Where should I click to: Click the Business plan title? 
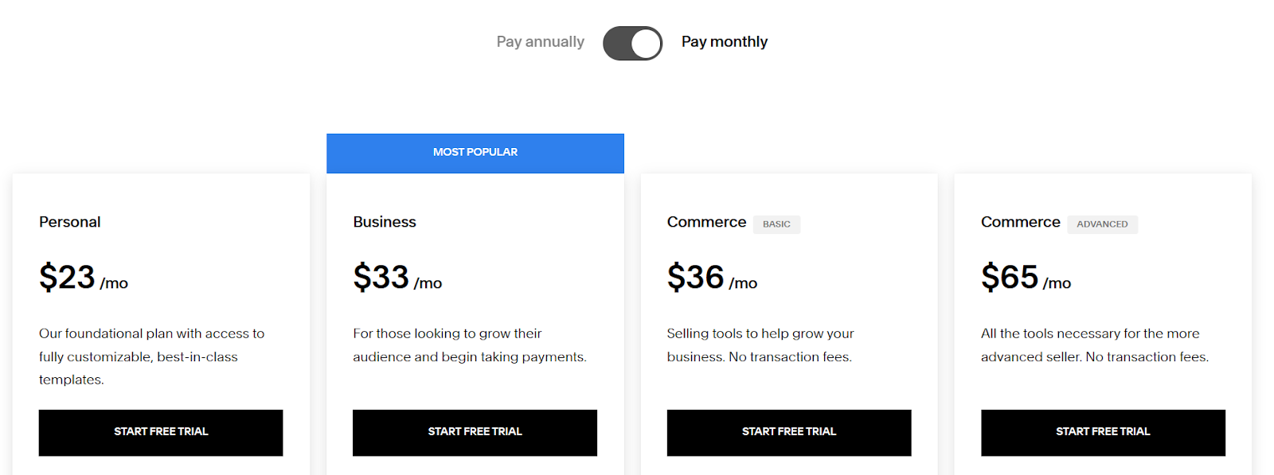click(x=385, y=222)
